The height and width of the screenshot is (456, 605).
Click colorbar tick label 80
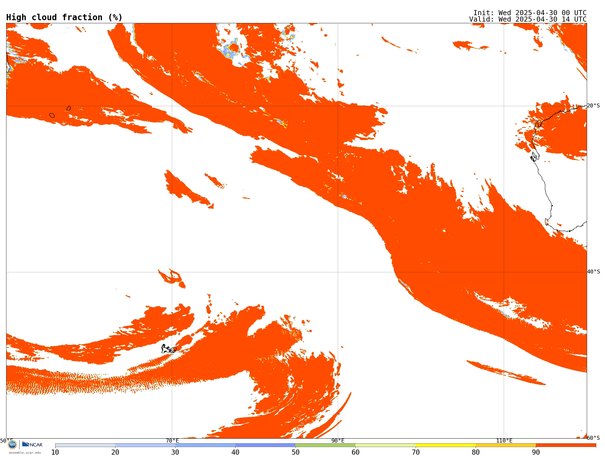[476, 452]
